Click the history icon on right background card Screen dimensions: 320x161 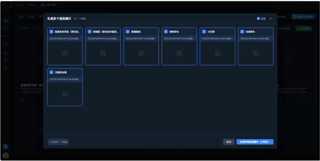pos(289,100)
